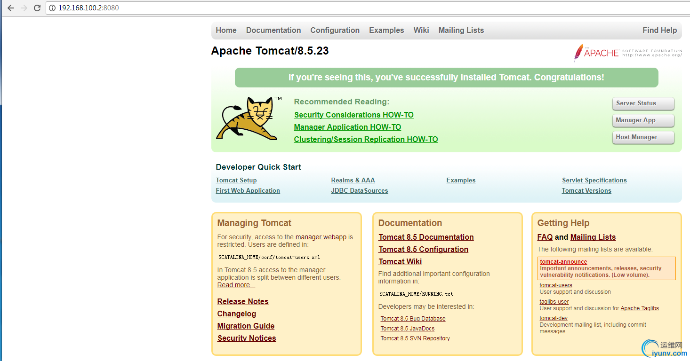This screenshot has width=690, height=361.
Task: Open the Migration Guide link
Action: click(x=246, y=326)
